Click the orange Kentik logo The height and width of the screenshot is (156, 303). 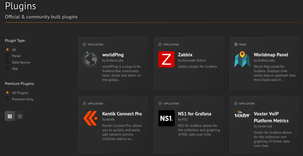pyautogui.click(x=91, y=118)
